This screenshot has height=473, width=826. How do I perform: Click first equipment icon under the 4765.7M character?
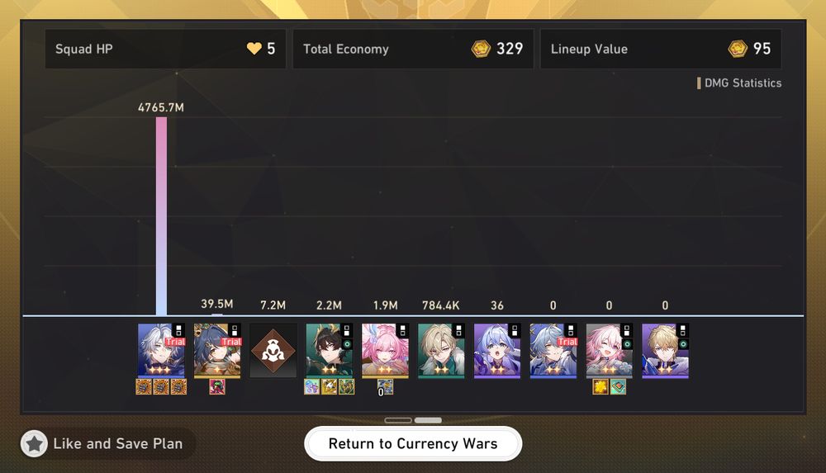click(144, 386)
